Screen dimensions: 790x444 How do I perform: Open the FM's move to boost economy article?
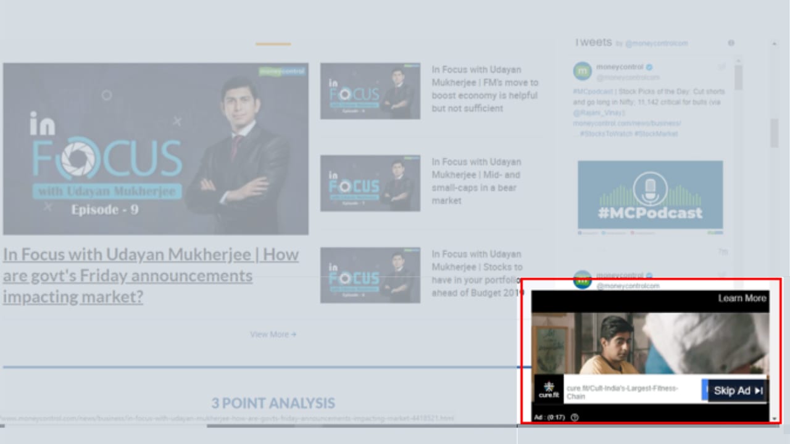coord(485,89)
